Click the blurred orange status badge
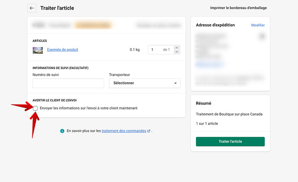 [x=93, y=26]
